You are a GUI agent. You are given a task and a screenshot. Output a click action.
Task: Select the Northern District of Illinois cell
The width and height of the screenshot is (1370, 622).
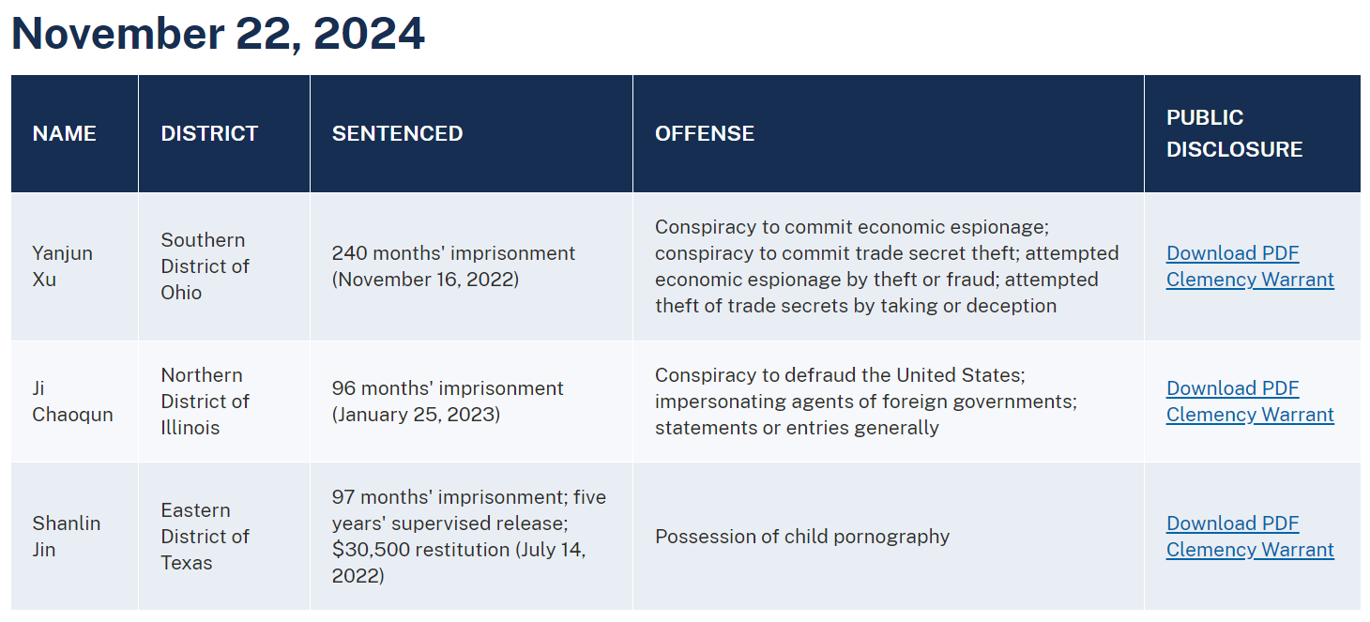point(204,402)
